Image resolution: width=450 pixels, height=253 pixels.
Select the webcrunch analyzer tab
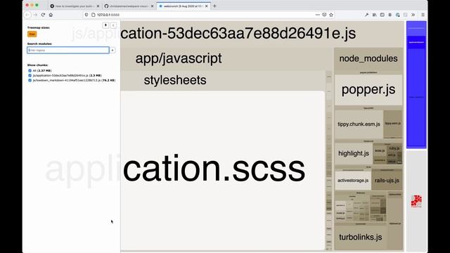coord(183,6)
